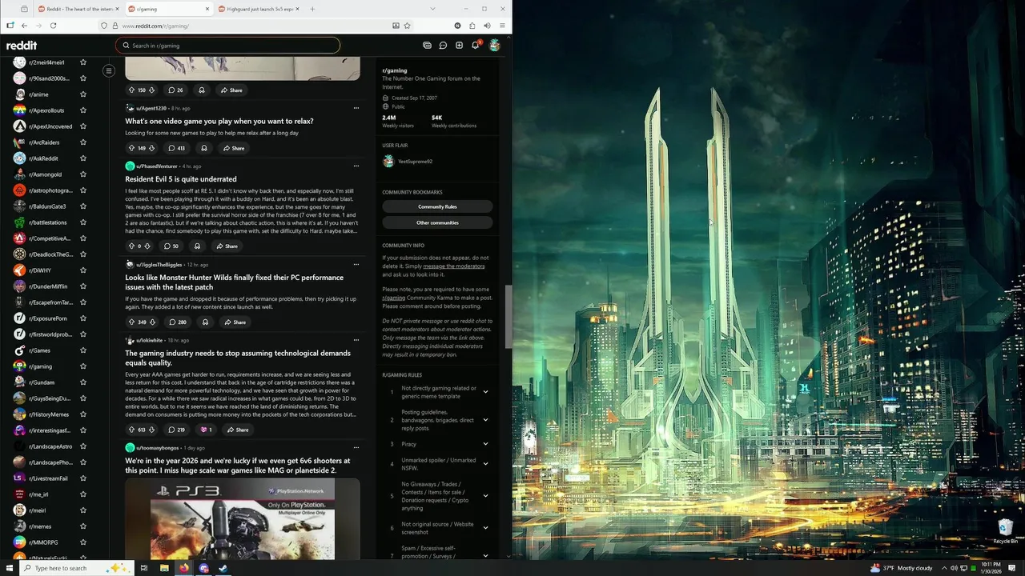Upvote the 'relax' video game post

[131, 148]
